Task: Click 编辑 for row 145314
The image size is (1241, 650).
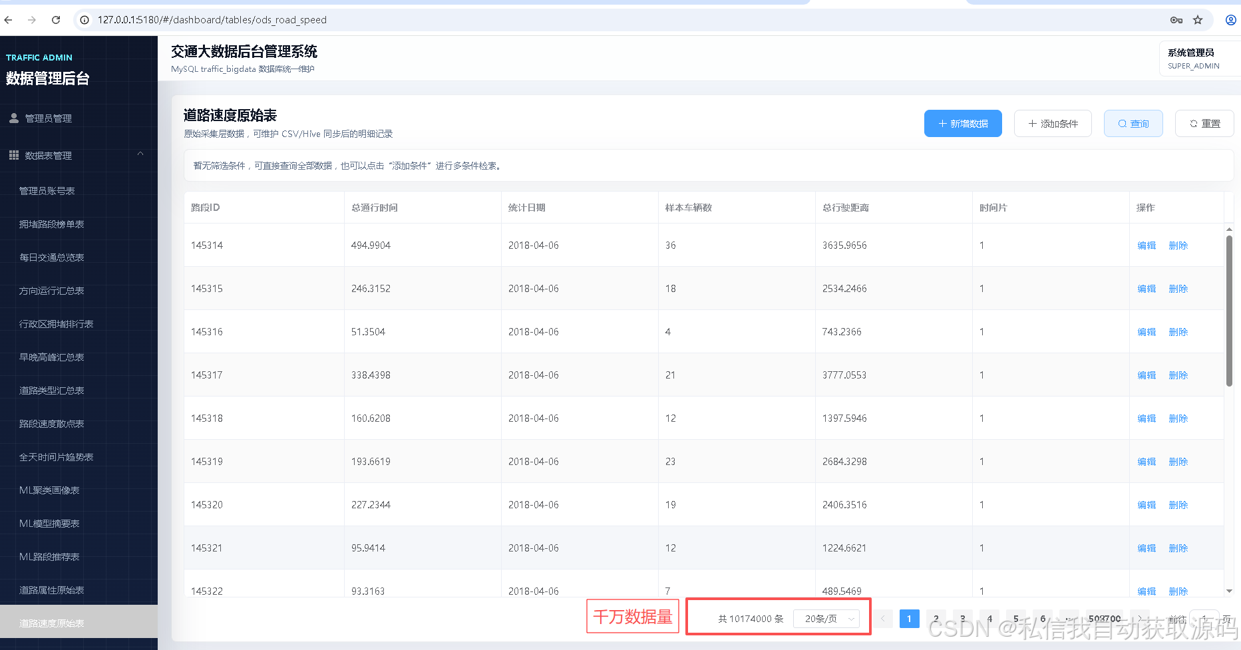Action: 1147,245
